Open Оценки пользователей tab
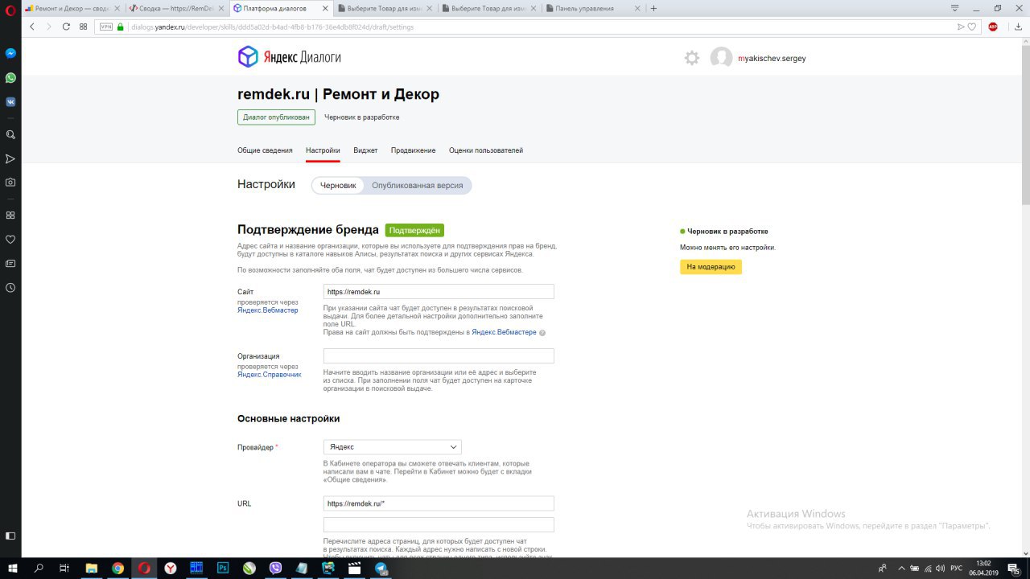The image size is (1030, 579). coord(486,150)
